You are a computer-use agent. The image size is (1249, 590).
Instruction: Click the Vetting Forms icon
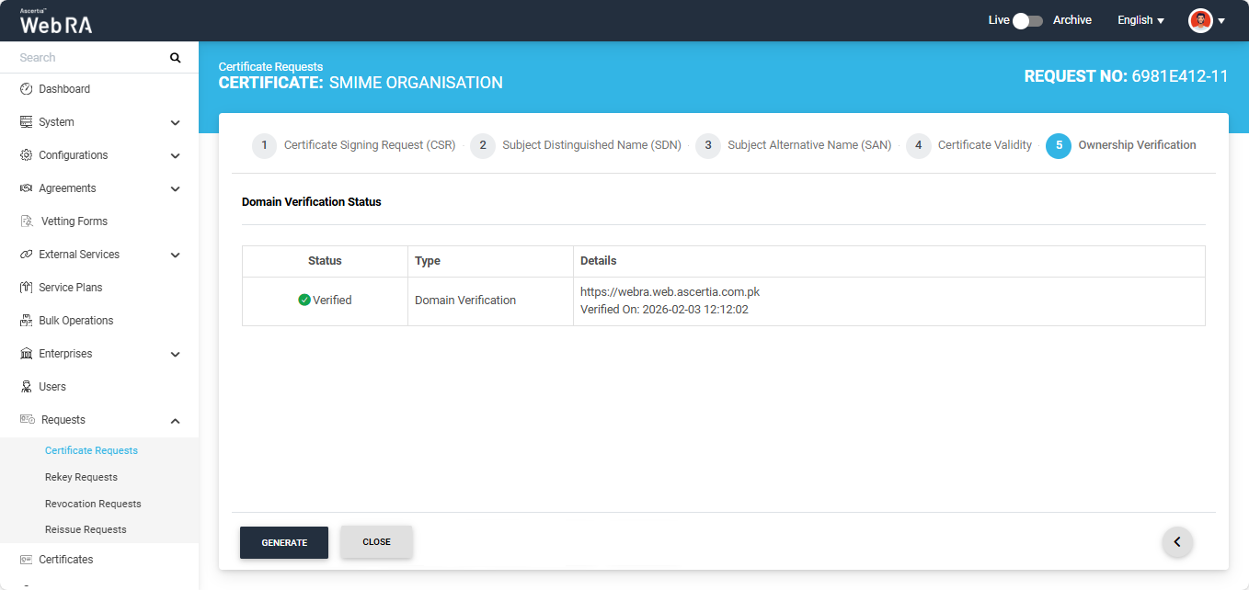(27, 221)
